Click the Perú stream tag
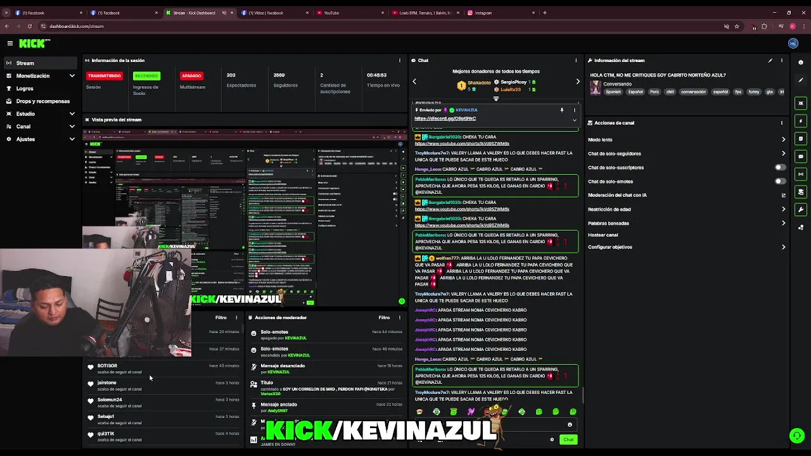The width and height of the screenshot is (811, 456). [x=655, y=92]
